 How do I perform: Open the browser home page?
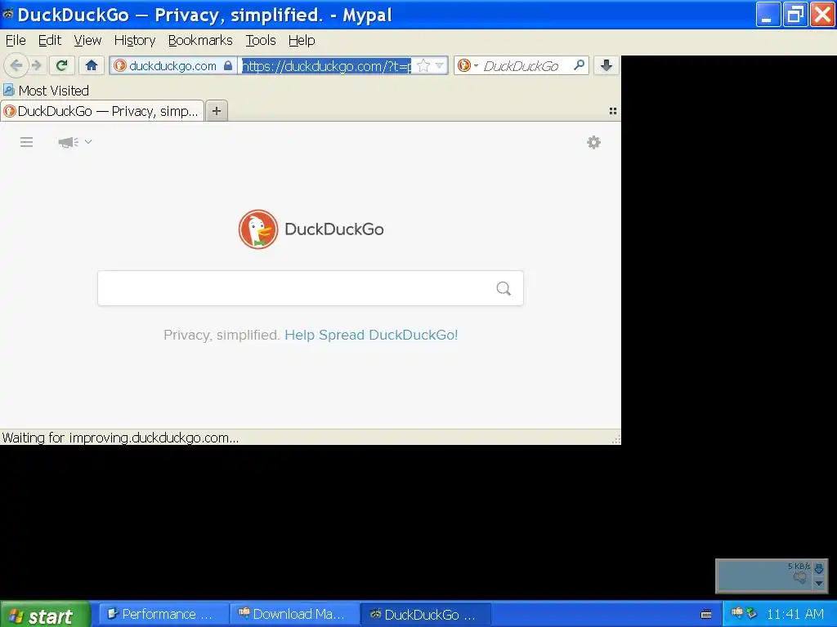[92, 65]
